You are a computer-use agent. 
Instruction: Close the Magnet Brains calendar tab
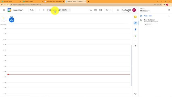(85, 2)
